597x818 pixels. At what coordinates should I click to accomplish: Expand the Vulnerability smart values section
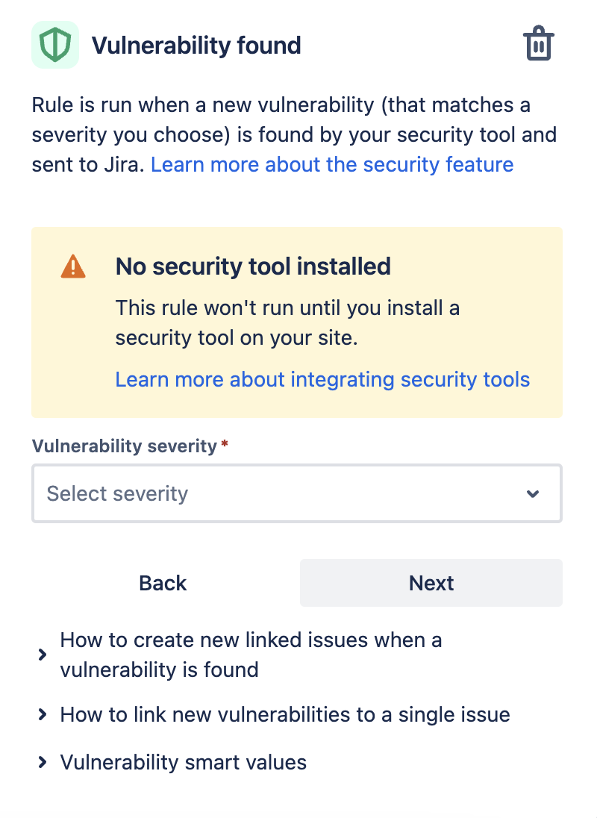[x=184, y=763]
